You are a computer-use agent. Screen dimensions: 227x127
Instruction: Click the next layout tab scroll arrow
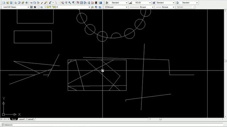pyautogui.click(x=6, y=119)
